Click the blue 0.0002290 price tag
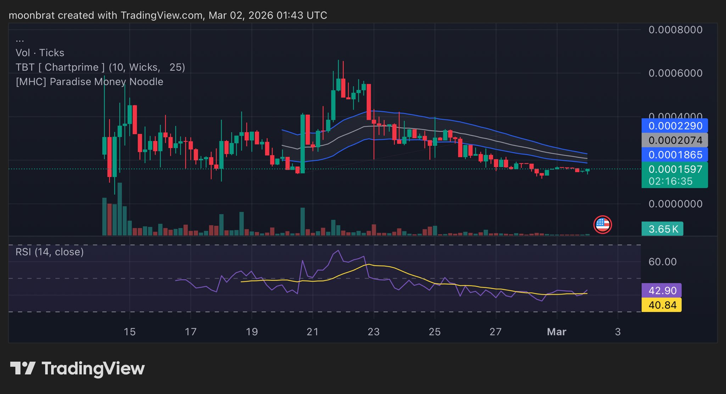Image resolution: width=726 pixels, height=394 pixels. pyautogui.click(x=674, y=126)
